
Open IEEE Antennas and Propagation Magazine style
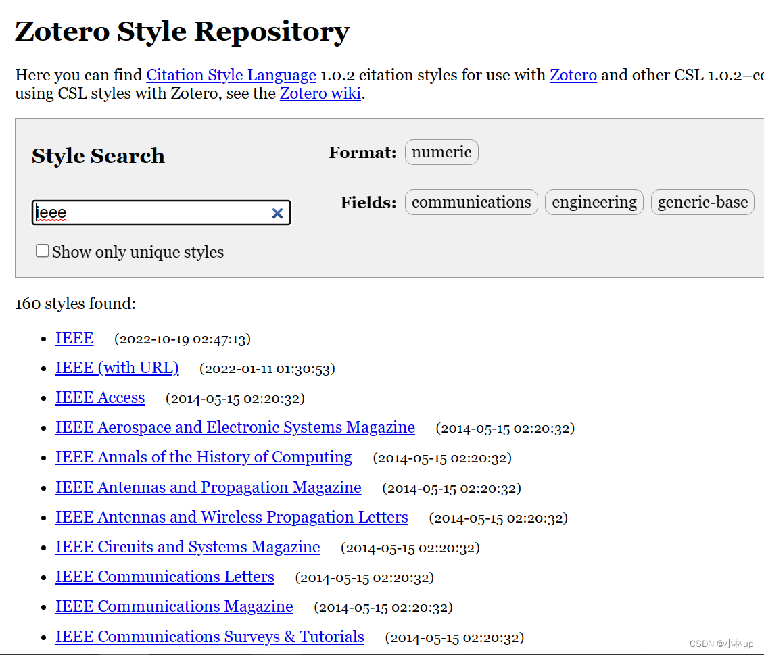[x=208, y=487]
